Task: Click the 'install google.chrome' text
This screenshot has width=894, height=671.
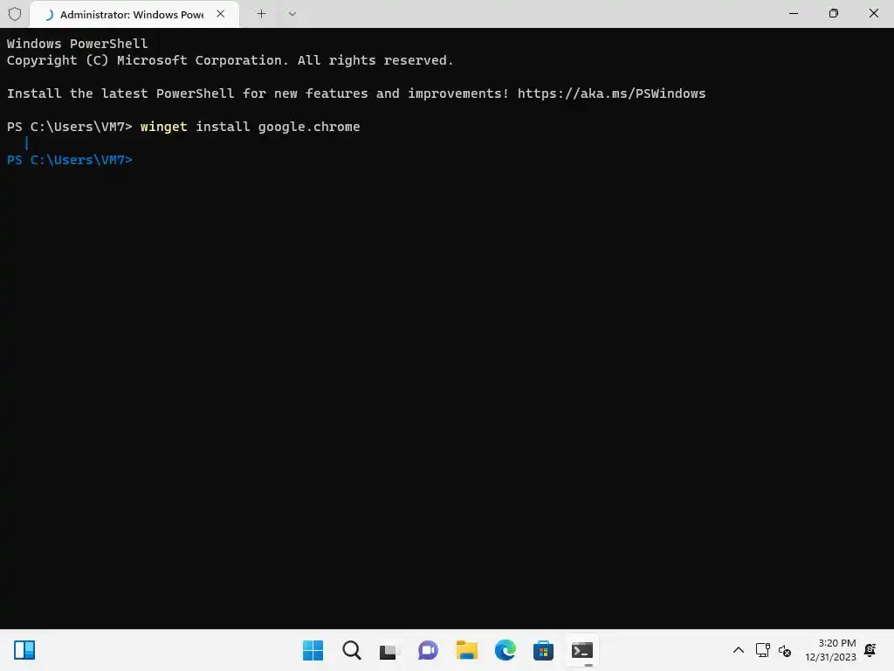Action: tap(278, 127)
